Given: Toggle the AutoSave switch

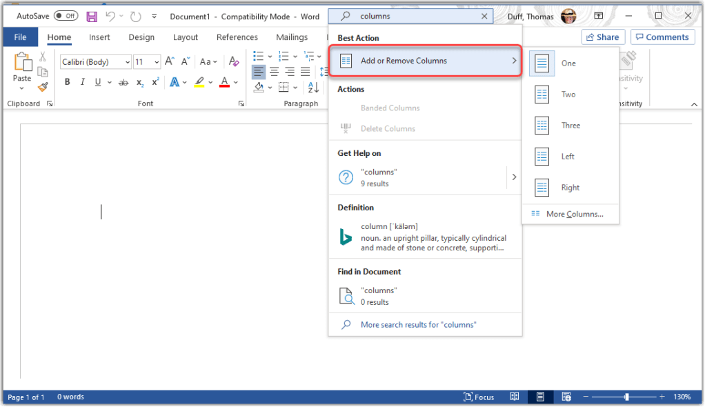Looking at the screenshot, I should pos(66,16).
